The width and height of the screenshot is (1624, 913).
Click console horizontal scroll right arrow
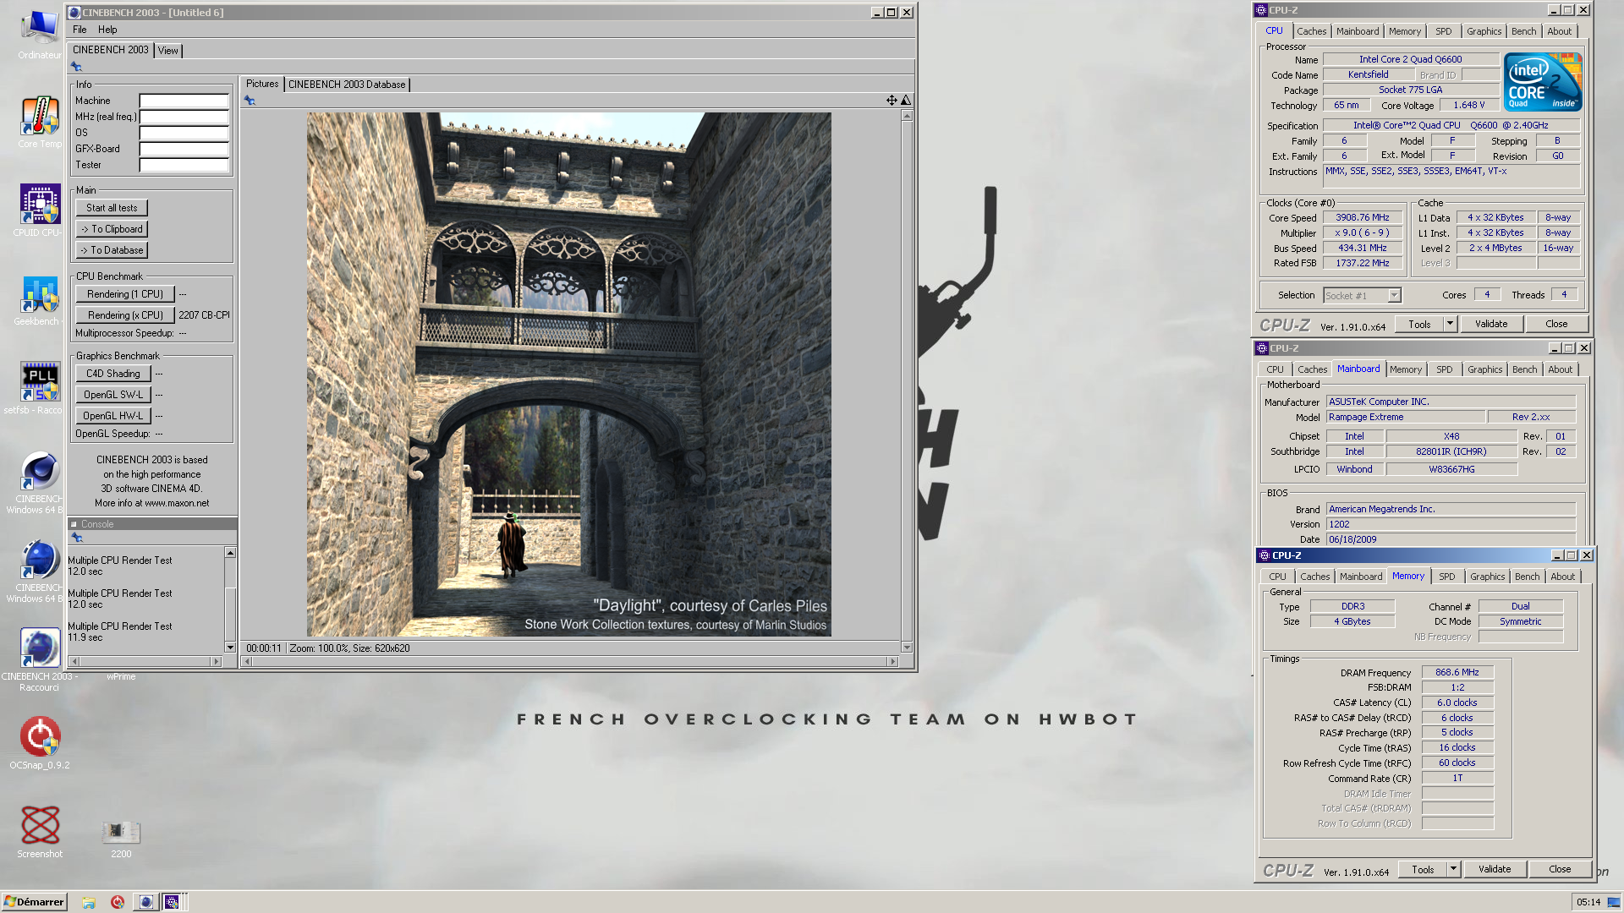[216, 662]
